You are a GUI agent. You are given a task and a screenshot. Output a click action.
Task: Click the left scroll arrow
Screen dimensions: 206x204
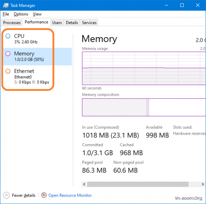84,184
